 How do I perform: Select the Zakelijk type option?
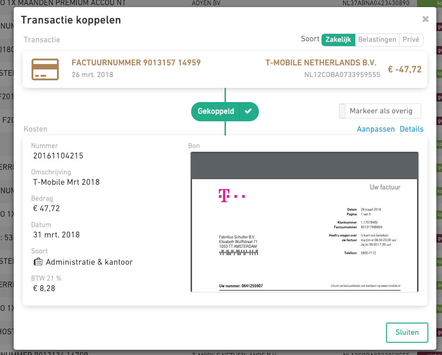point(338,39)
